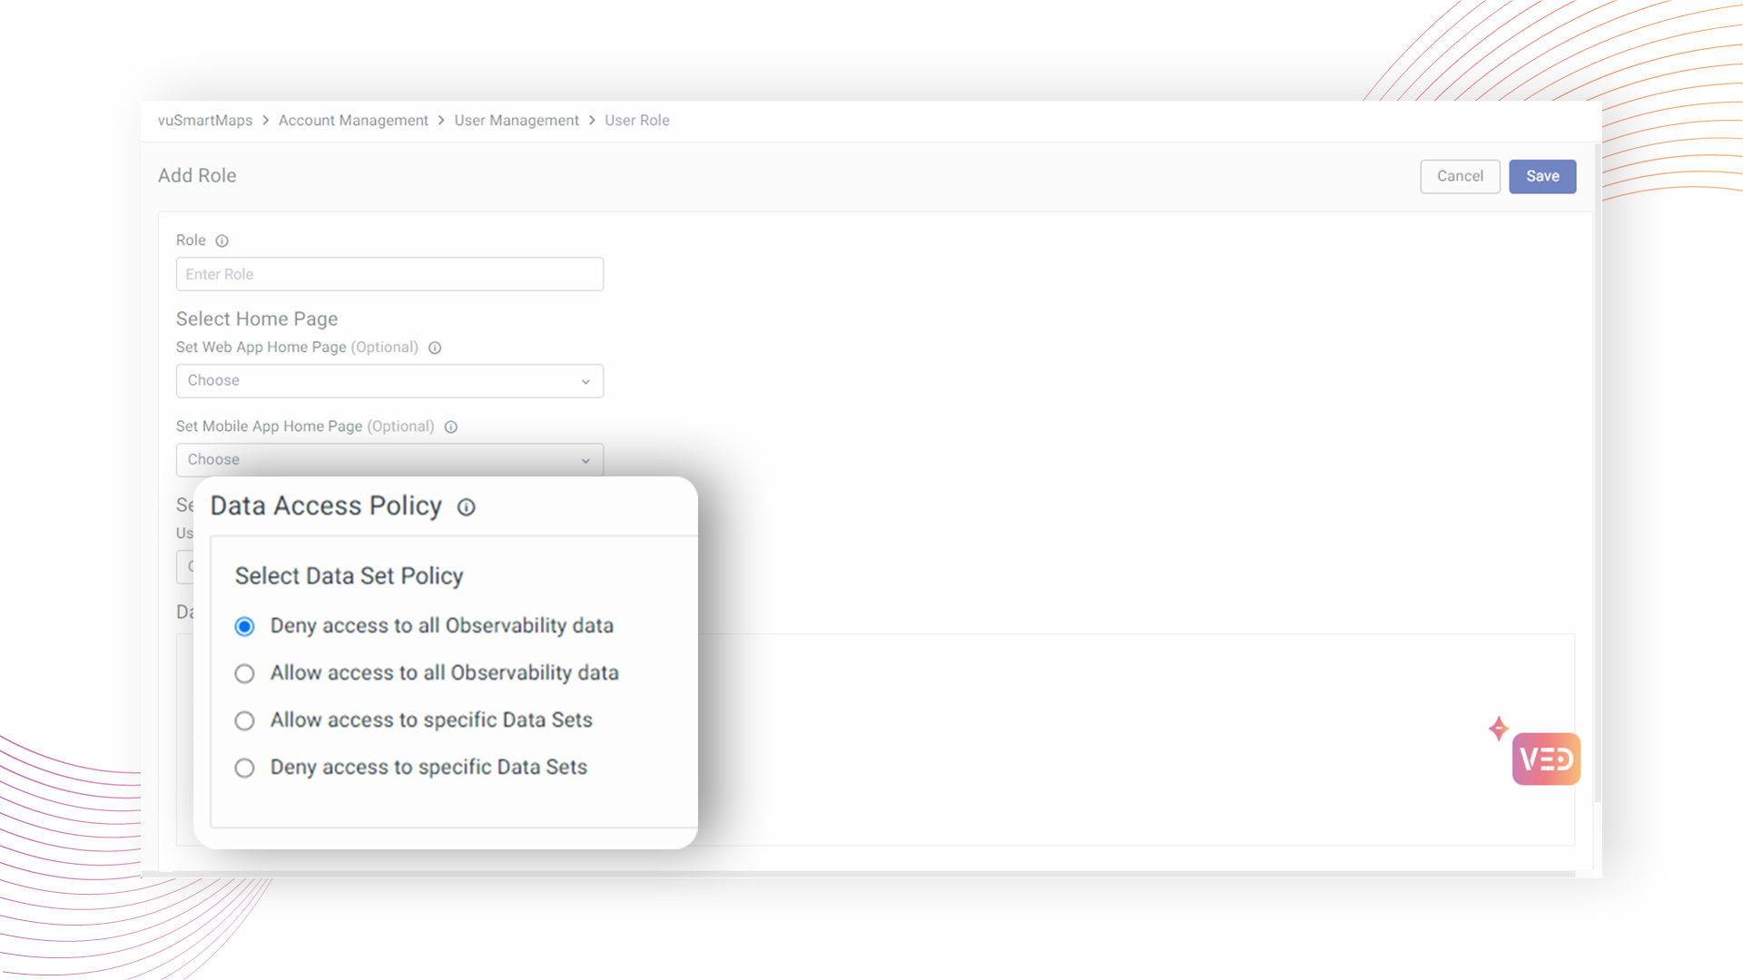1743x980 pixels.
Task: Go to vuSmartMaps breadcrumb
Action: [x=205, y=121]
